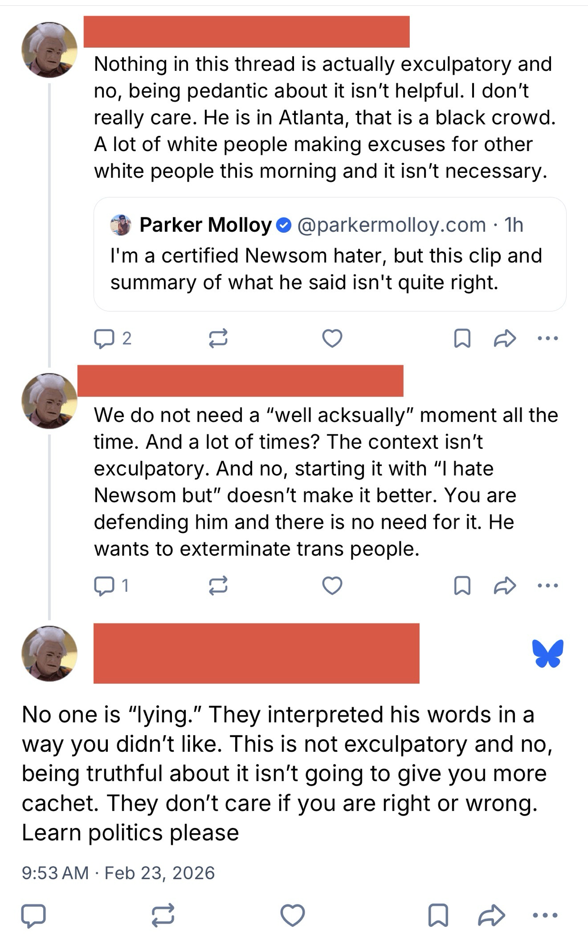Like the post quoting Parker Molloy
588x950 pixels.
332,339
